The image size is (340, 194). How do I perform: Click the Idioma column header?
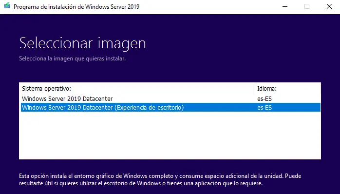[267, 89]
